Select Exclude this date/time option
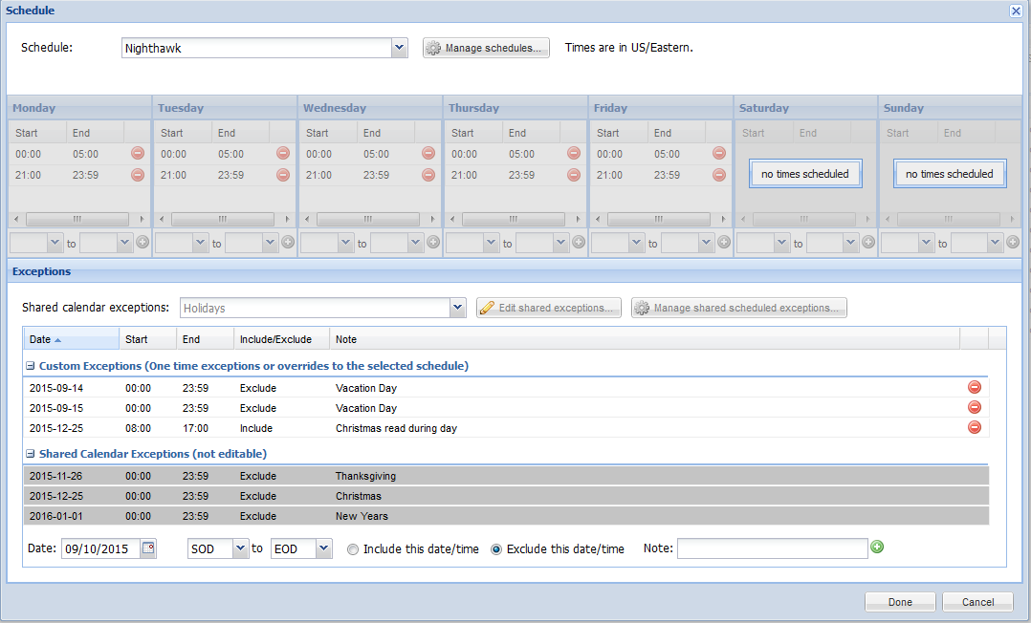1031x623 pixels. point(496,549)
